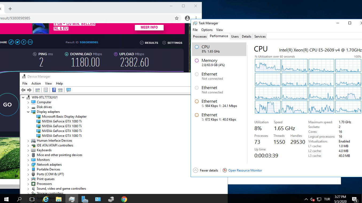Open View menu in Task Manager
Viewport: 362px width, 203px height.
tap(219, 30)
